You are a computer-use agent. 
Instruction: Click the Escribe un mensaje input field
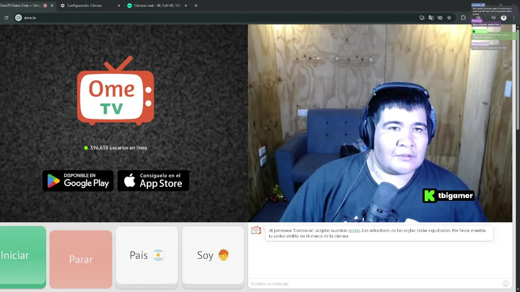[374, 283]
